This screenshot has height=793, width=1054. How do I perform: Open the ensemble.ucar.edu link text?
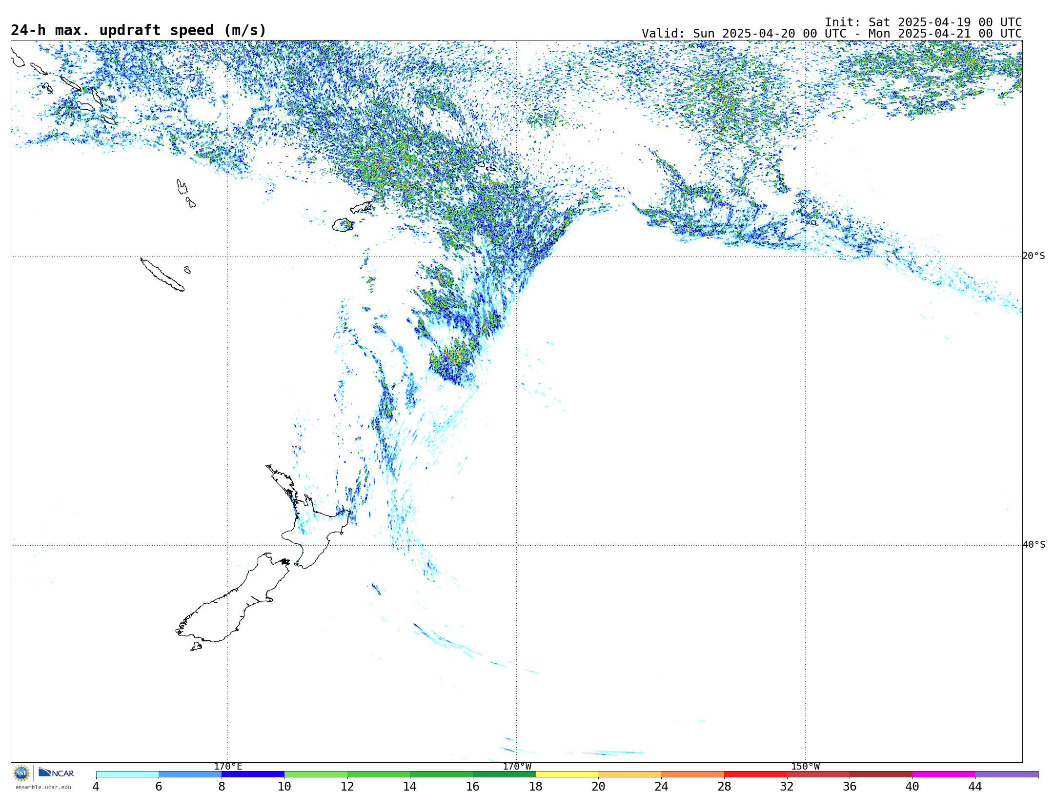tap(43, 787)
